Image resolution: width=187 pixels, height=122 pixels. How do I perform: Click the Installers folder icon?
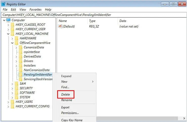click(x=20, y=66)
